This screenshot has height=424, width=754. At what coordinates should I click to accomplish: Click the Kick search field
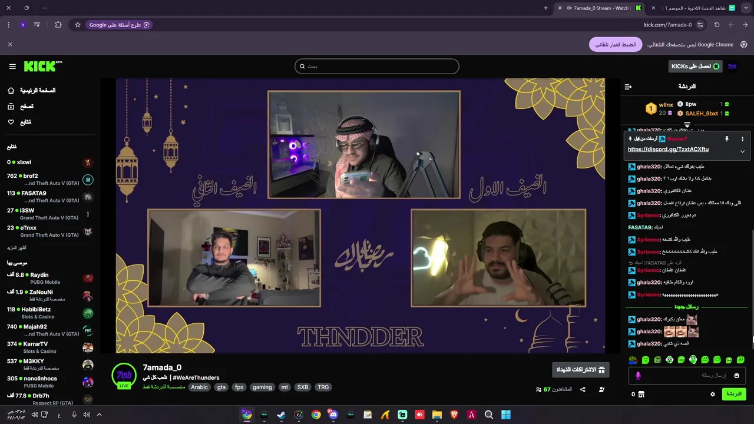pos(377,67)
